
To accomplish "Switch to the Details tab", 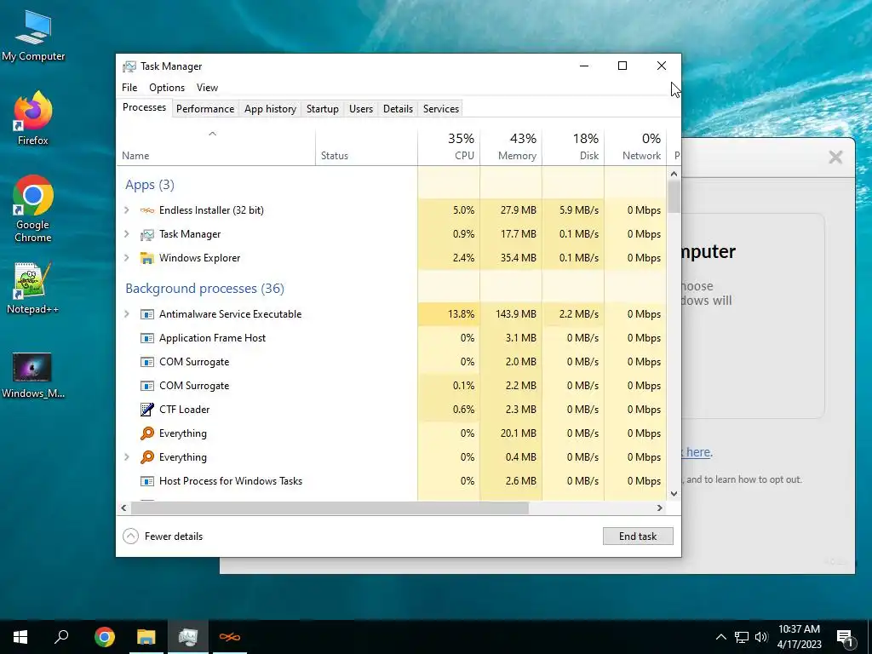I will pos(399,109).
